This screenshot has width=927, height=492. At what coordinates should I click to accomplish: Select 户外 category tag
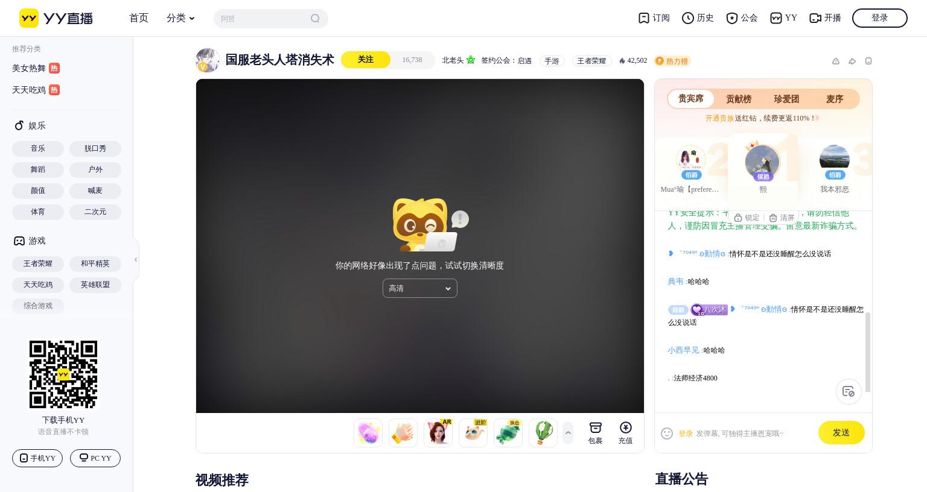tap(95, 169)
